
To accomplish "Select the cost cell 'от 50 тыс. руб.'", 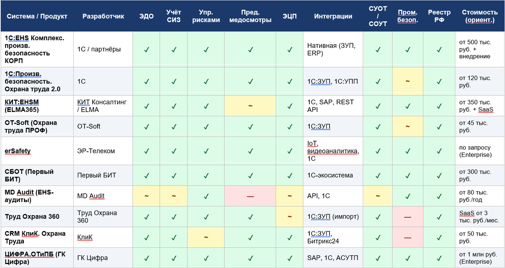I will point(480,237).
